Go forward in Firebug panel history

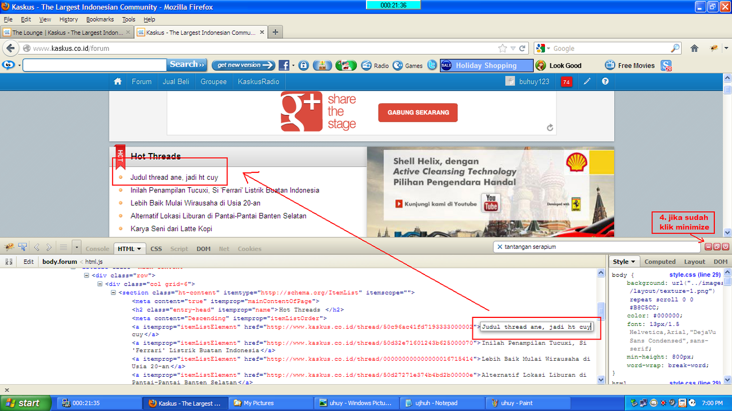click(x=49, y=247)
